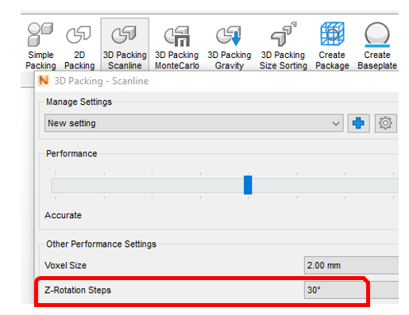Start the 3D Packing Gravity tool

coord(230,45)
